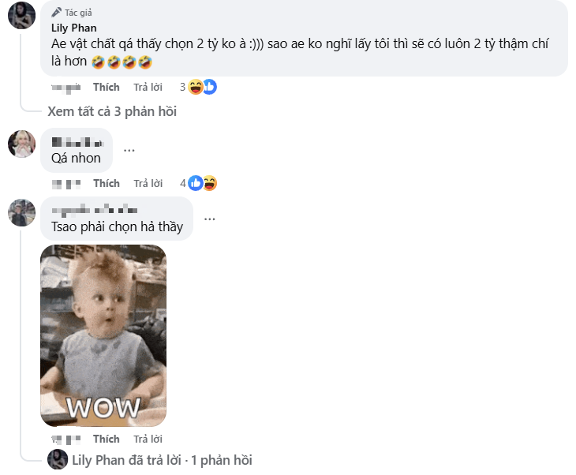The image size is (576, 475).
Task: Click avatar beside "Tsao phải chọn hả thầy"
Action: pyautogui.click(x=21, y=212)
